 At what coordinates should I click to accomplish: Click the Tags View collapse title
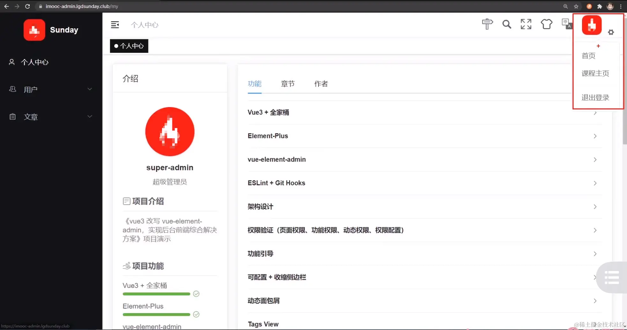click(263, 324)
